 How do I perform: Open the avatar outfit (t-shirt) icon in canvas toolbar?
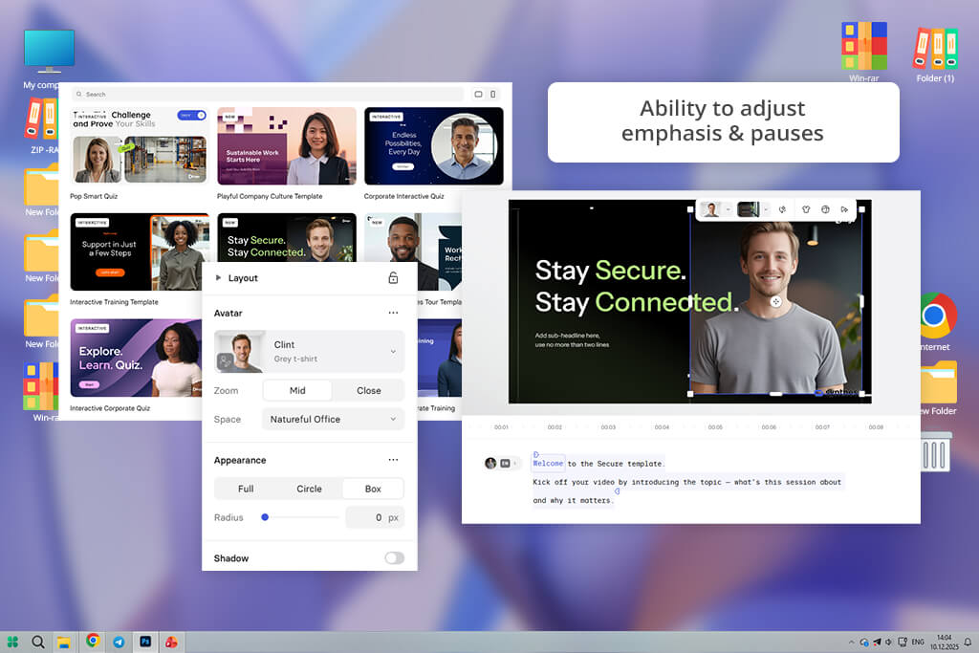[x=805, y=209]
